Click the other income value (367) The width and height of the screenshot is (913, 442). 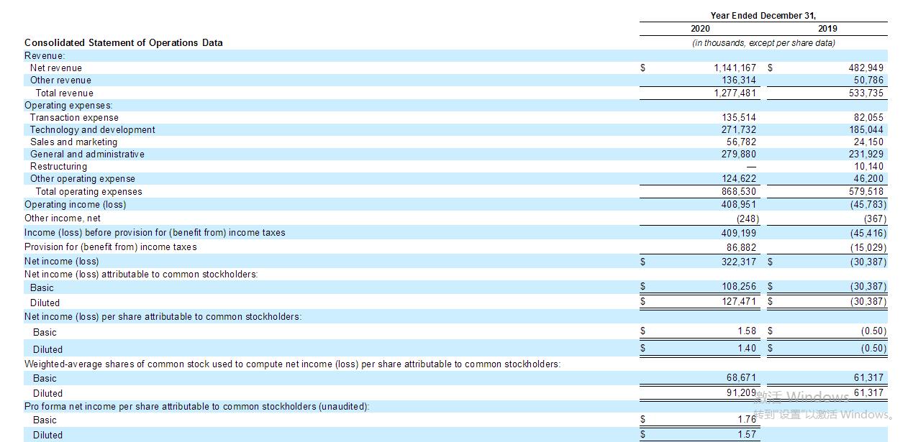point(875,219)
